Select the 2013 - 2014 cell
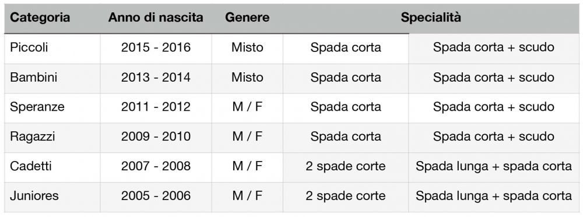Image resolution: width=583 pixels, height=217 pixels. pos(156,78)
